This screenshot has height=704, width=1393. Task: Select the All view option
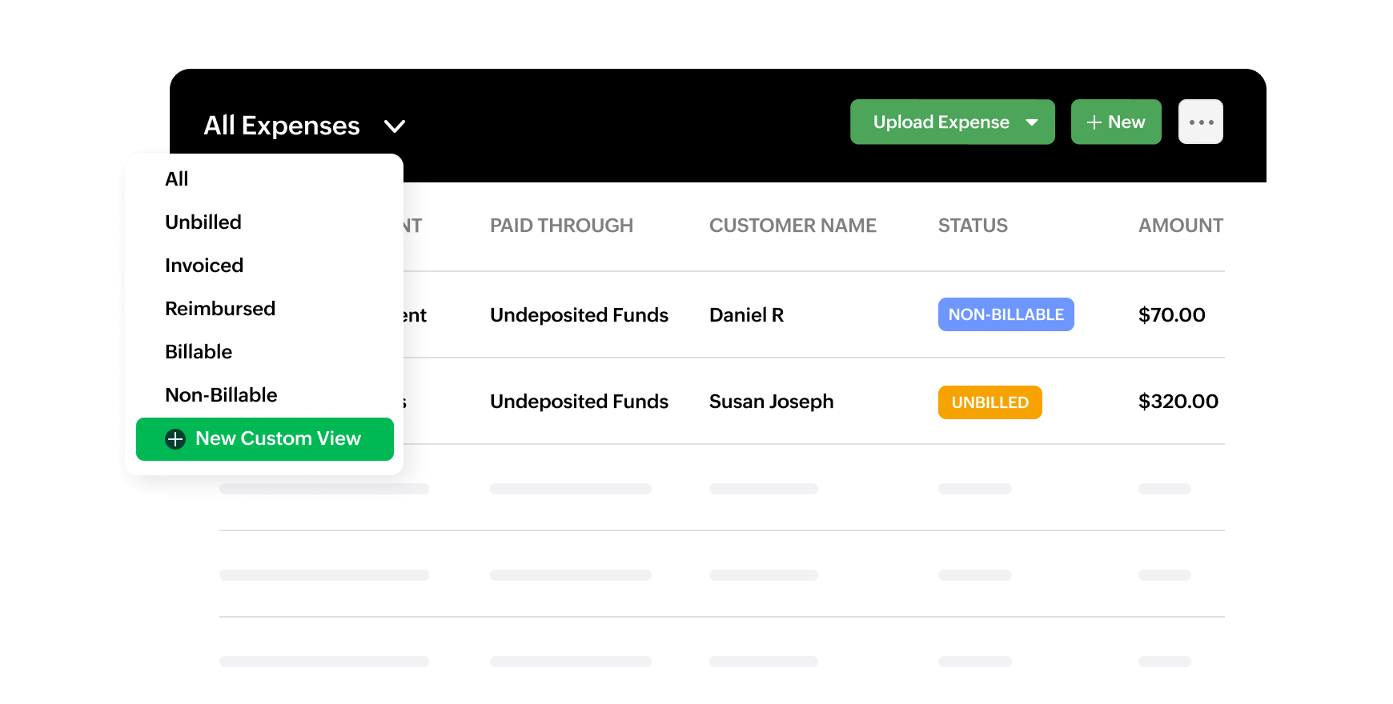tap(177, 179)
